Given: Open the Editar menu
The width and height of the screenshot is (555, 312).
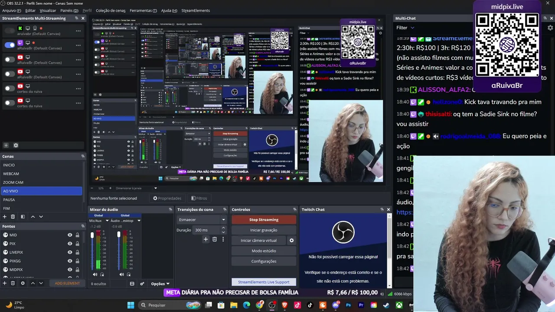Looking at the screenshot, I should point(30,10).
